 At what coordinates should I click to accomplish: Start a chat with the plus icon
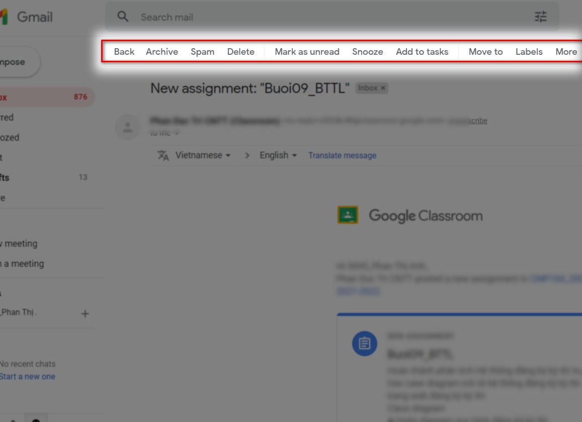(x=85, y=313)
